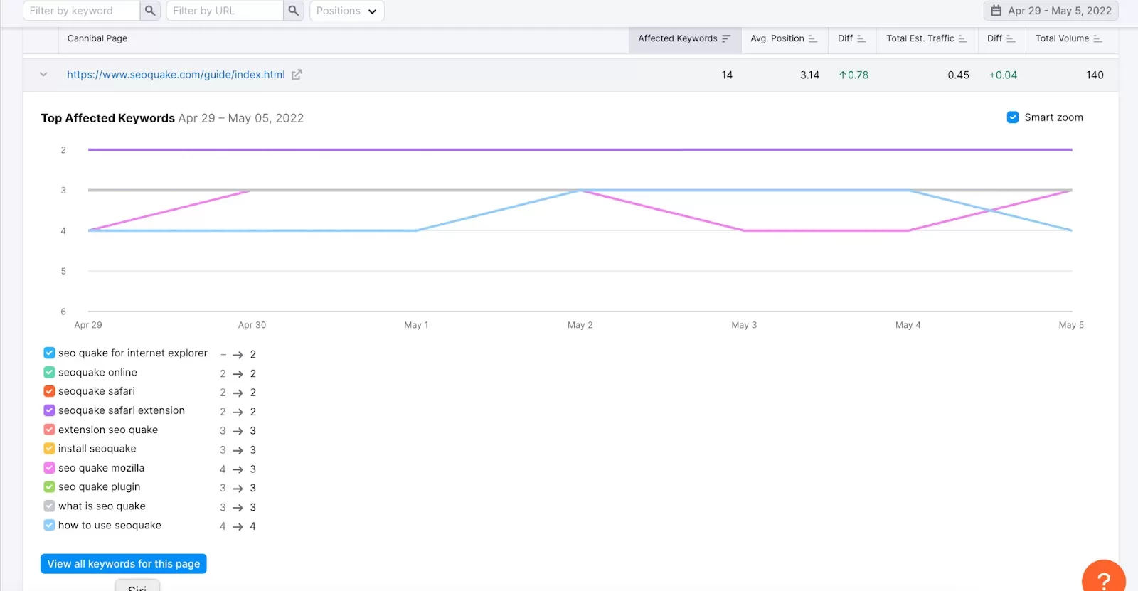Uncheck 'seoquake safari extension' keyword
This screenshot has width=1138, height=591.
(x=49, y=410)
